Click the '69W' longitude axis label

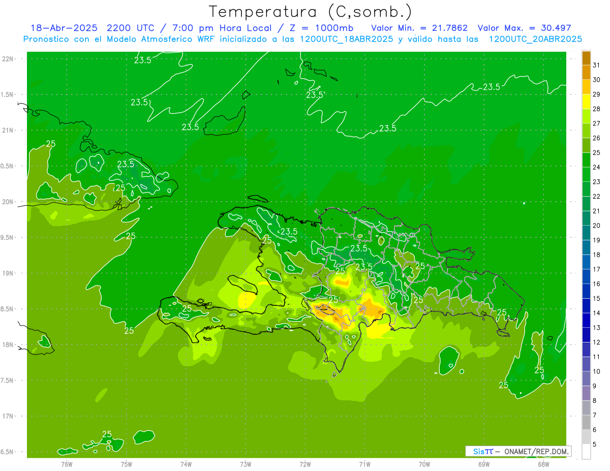pos(484,464)
